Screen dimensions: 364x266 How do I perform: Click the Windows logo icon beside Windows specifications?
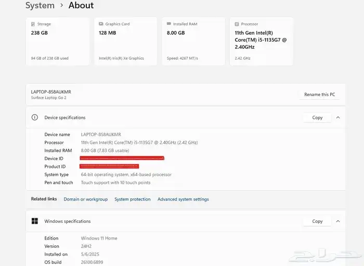(x=35, y=221)
